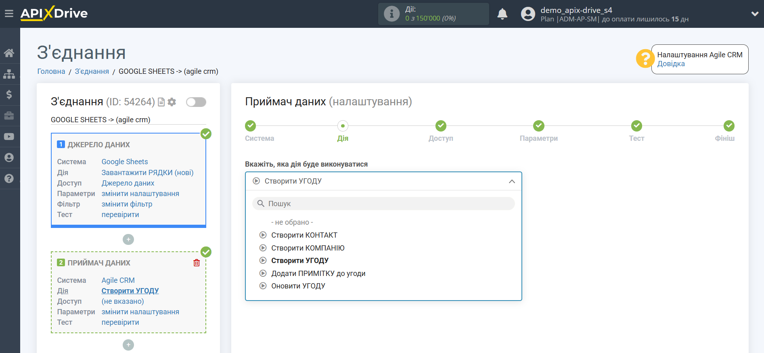
Task: Expand the account menu chevron
Action: pyautogui.click(x=754, y=14)
